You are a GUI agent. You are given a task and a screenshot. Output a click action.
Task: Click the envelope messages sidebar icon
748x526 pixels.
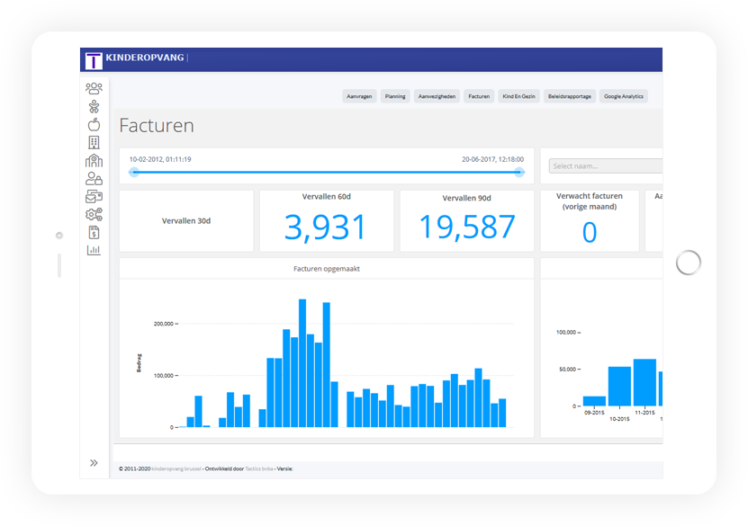point(94,196)
